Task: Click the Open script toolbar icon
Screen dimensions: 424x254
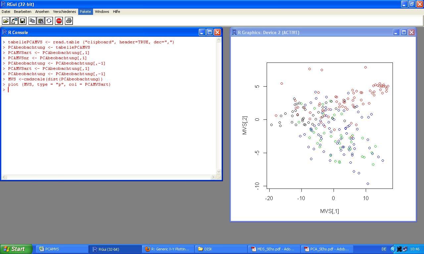Action: (x=6, y=21)
